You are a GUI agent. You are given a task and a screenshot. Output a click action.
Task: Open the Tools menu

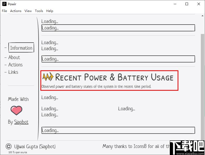(39, 11)
